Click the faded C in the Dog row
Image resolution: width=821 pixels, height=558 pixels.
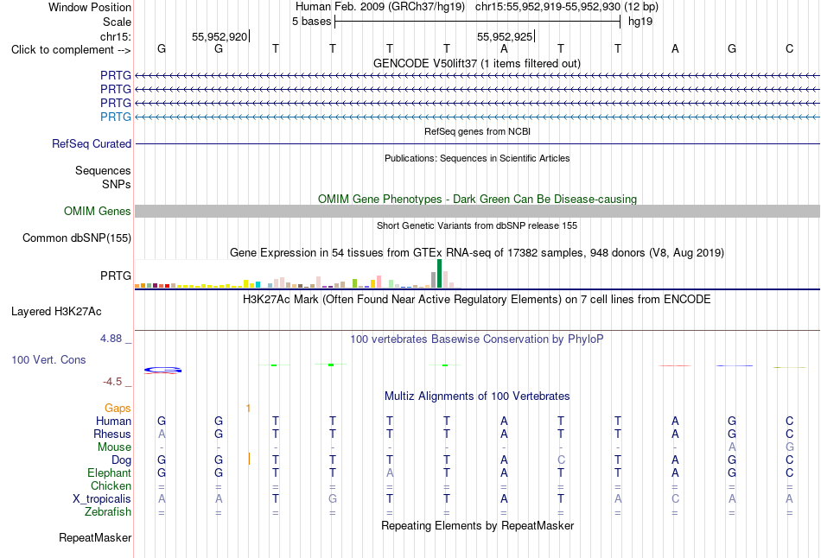click(561, 460)
